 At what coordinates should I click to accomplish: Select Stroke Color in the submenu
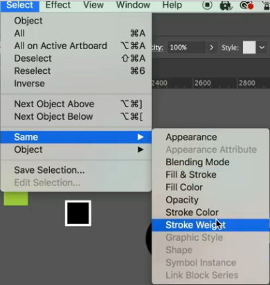192,212
